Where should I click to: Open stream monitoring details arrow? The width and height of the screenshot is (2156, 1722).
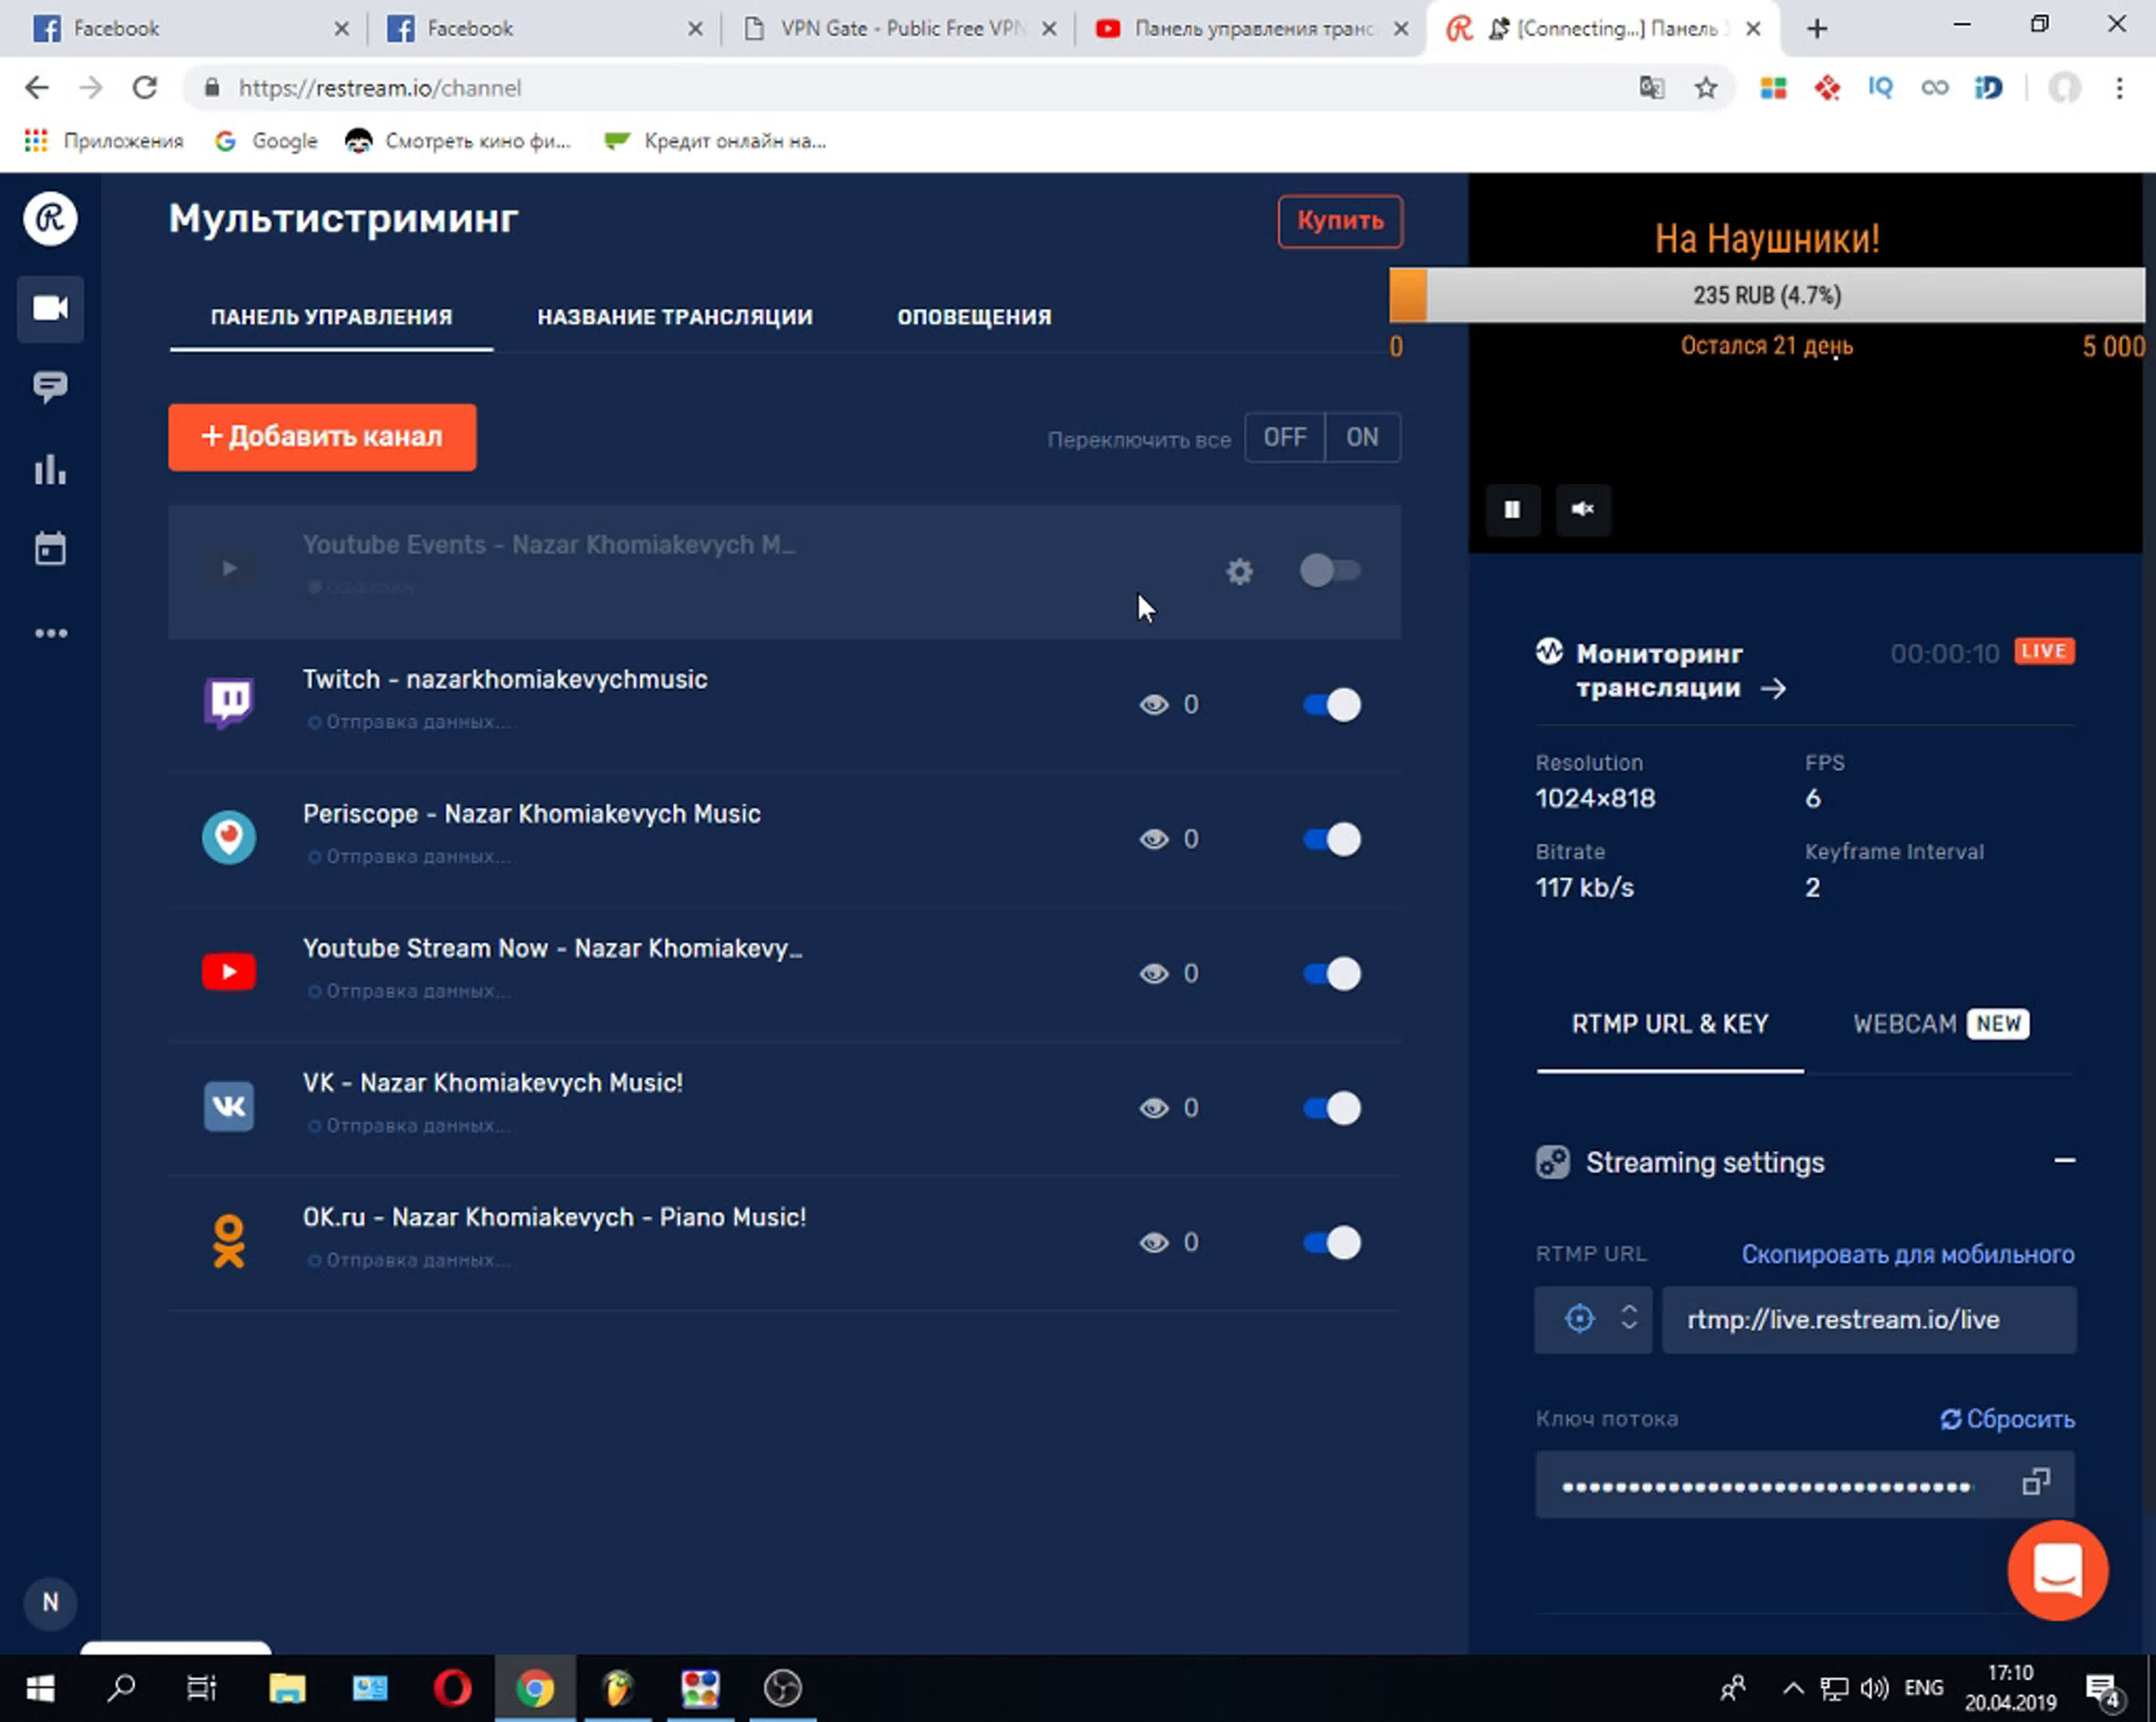(1773, 689)
